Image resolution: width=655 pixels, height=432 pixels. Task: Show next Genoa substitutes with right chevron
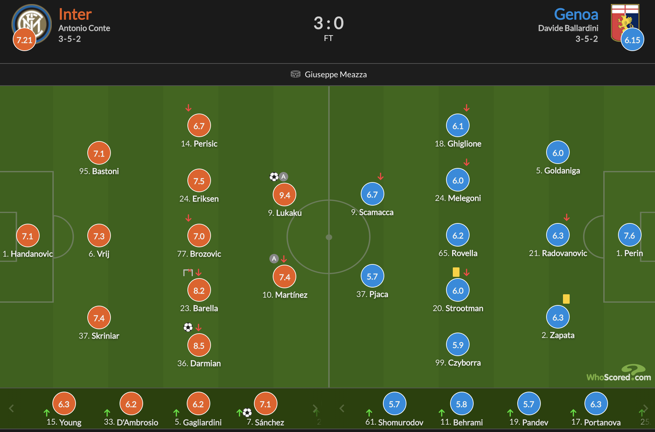[645, 408]
